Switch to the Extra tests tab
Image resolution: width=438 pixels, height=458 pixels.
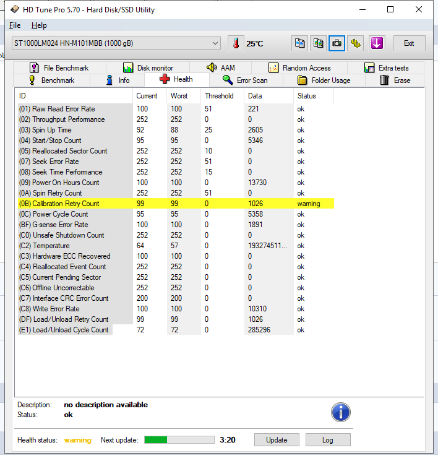(x=386, y=67)
